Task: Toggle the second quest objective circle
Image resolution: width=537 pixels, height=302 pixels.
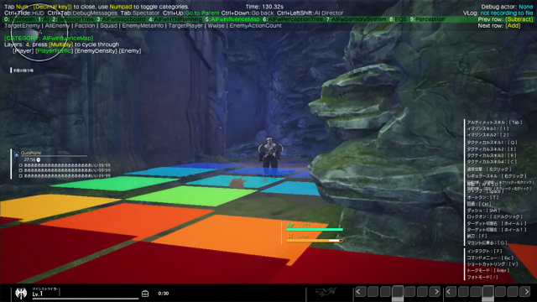Action: [20, 170]
